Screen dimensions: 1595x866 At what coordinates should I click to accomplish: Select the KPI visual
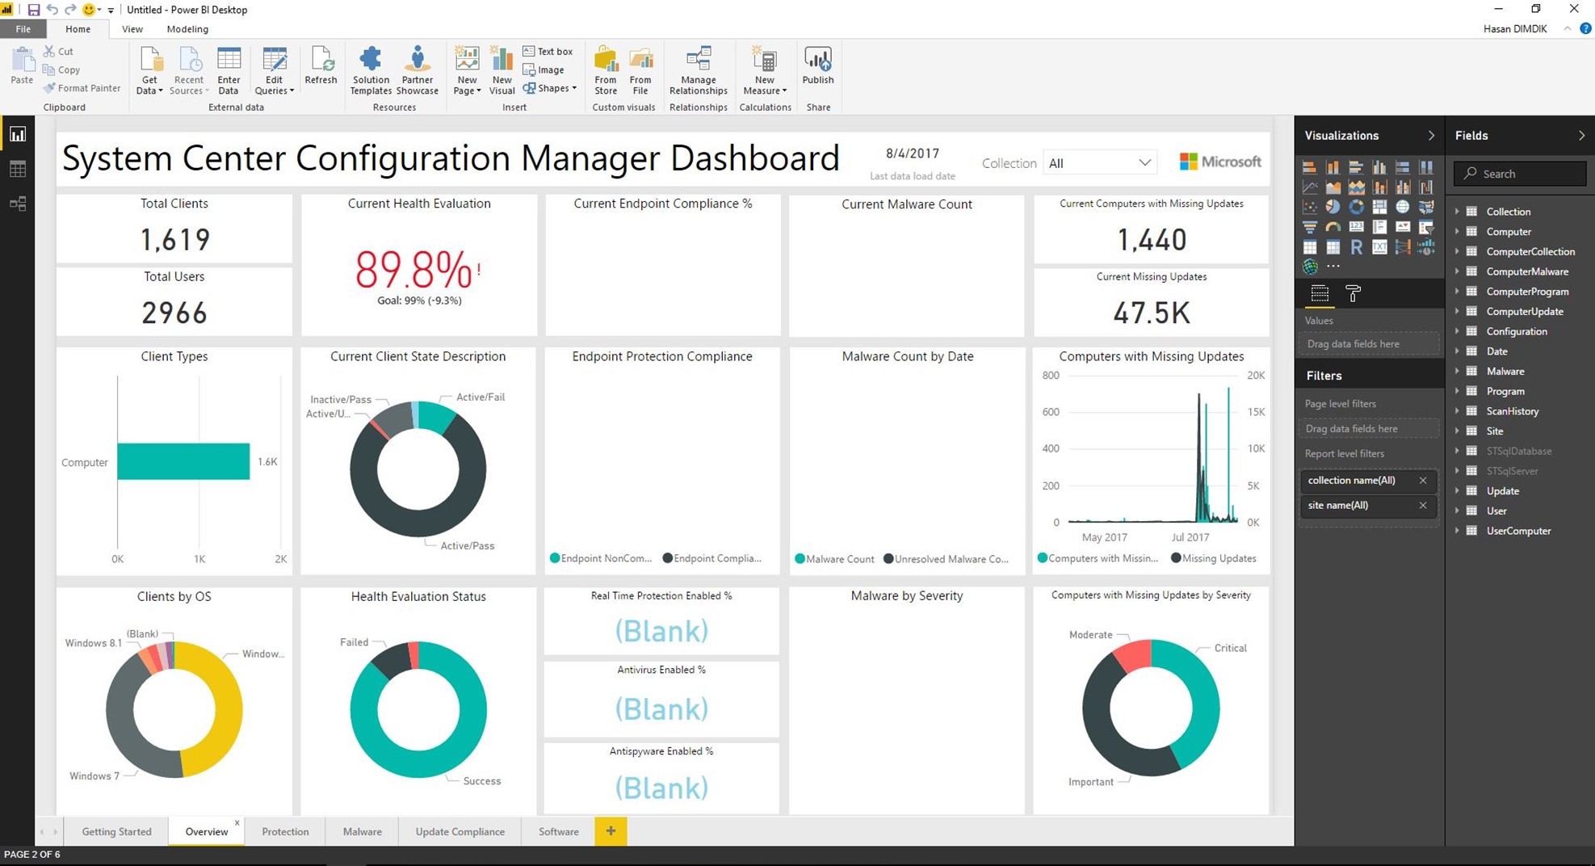pyautogui.click(x=1403, y=227)
